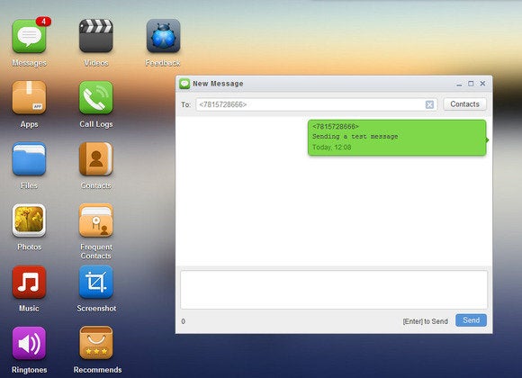Screen dimensions: 522x378
Task: Click the Contacts button in New Message
Action: click(464, 104)
